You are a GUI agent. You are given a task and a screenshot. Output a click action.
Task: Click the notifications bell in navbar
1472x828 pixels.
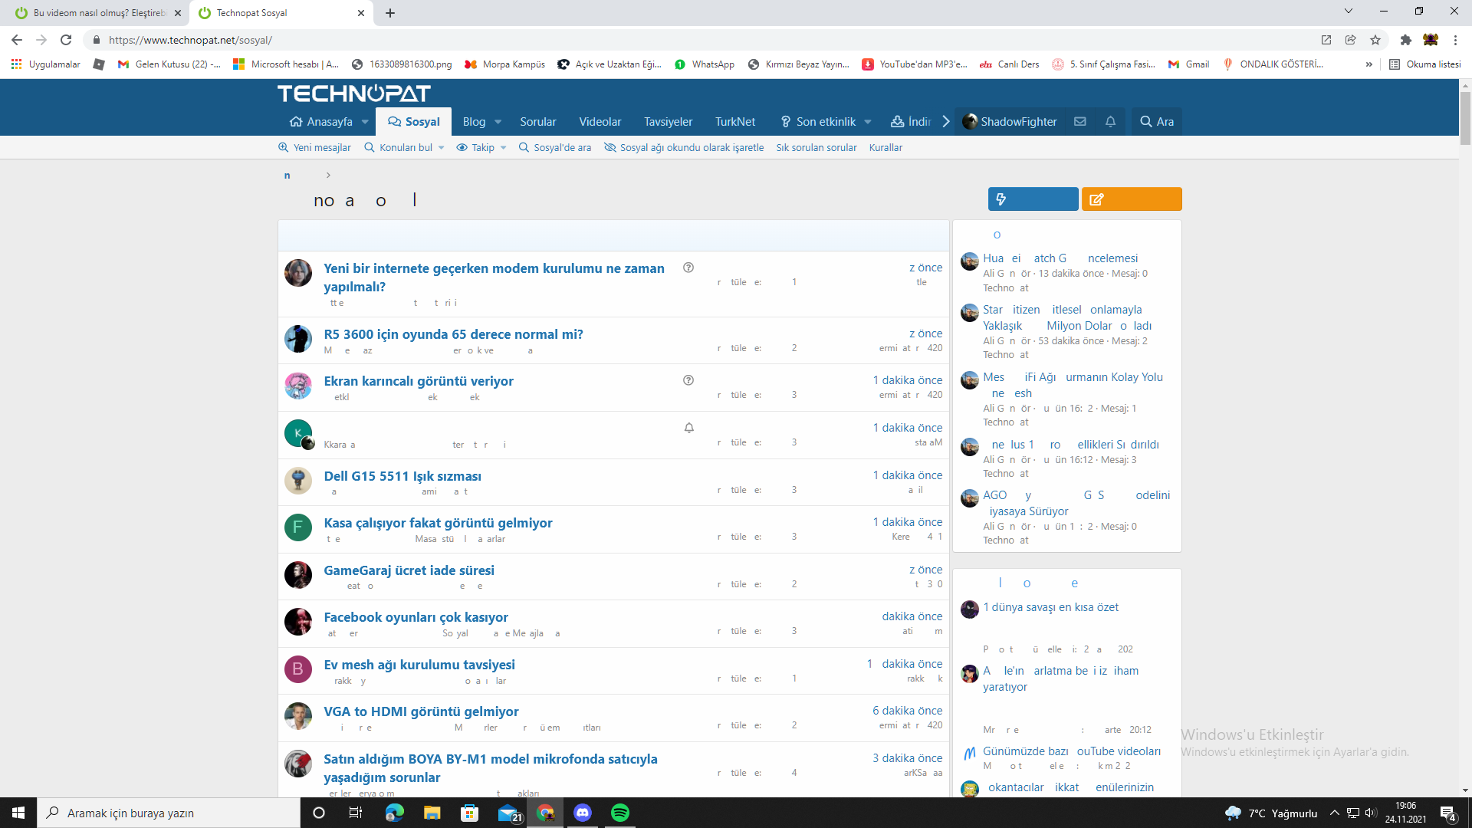pos(1110,121)
